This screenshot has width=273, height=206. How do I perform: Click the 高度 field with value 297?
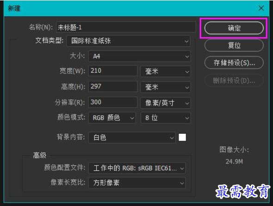click(x=113, y=87)
